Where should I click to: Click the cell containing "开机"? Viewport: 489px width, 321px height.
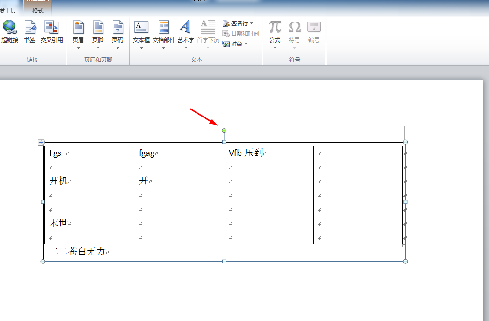pyautogui.click(x=89, y=181)
